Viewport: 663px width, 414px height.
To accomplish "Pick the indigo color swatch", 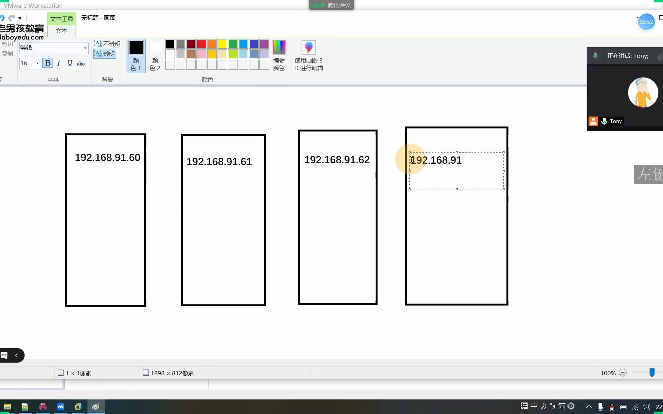I will [x=254, y=44].
